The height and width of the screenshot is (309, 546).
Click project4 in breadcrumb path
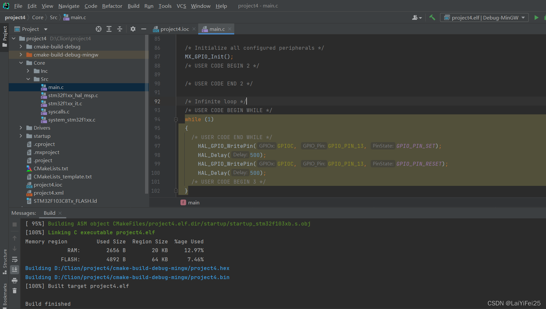[x=15, y=18]
